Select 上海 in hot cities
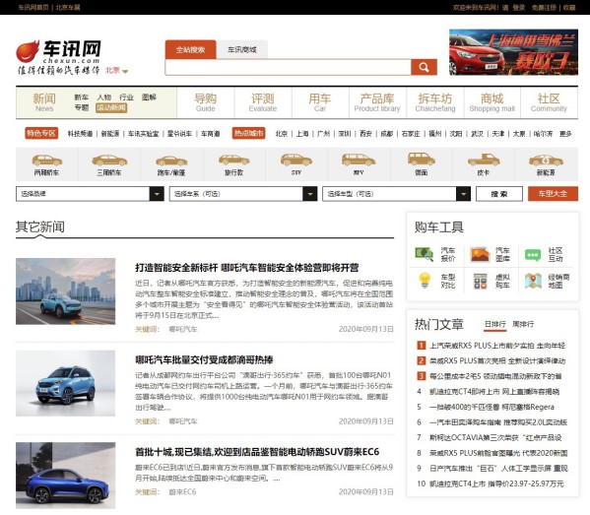Screen dimensions: 590x515 click(302, 134)
